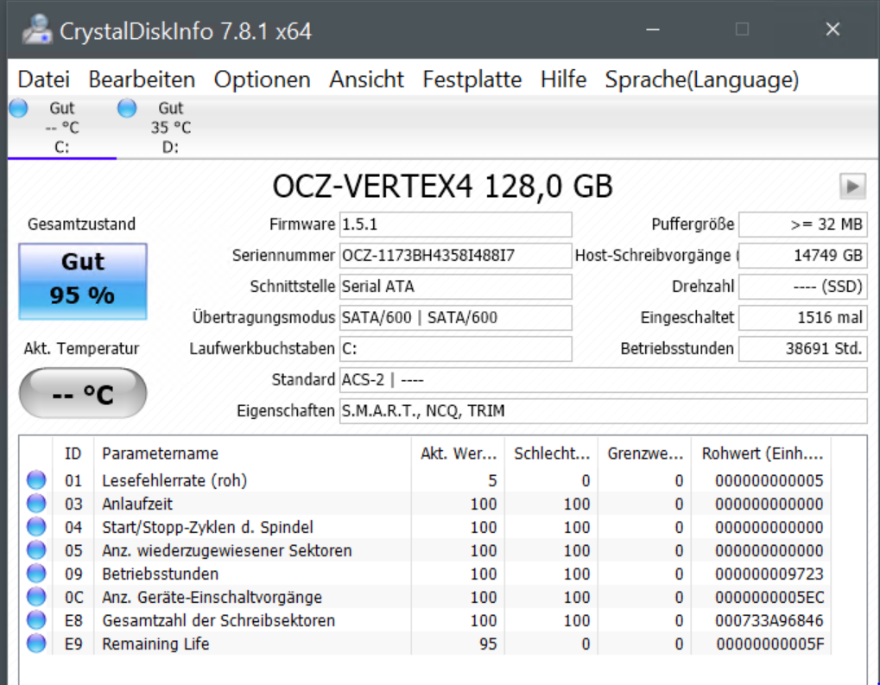880x685 pixels.
Task: Select the Remaining Life parameter name
Action: click(x=156, y=644)
